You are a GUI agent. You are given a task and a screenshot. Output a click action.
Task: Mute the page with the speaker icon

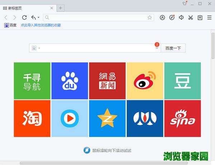(x=181, y=17)
